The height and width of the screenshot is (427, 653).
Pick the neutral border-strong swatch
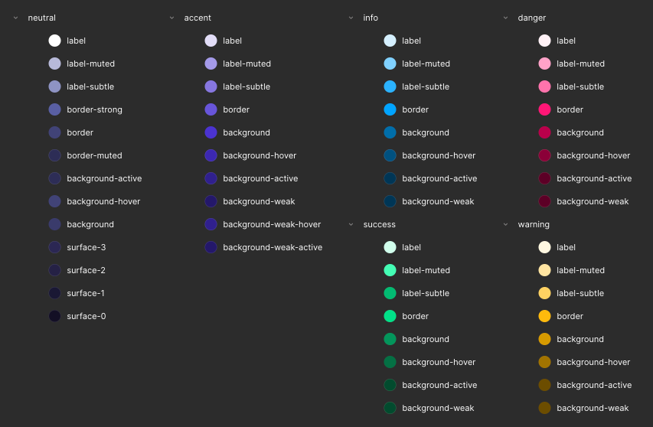tap(54, 109)
